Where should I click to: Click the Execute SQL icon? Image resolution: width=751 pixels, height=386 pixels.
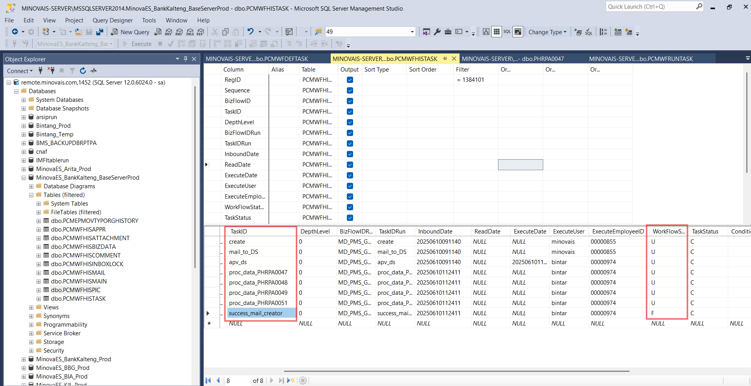pos(579,32)
